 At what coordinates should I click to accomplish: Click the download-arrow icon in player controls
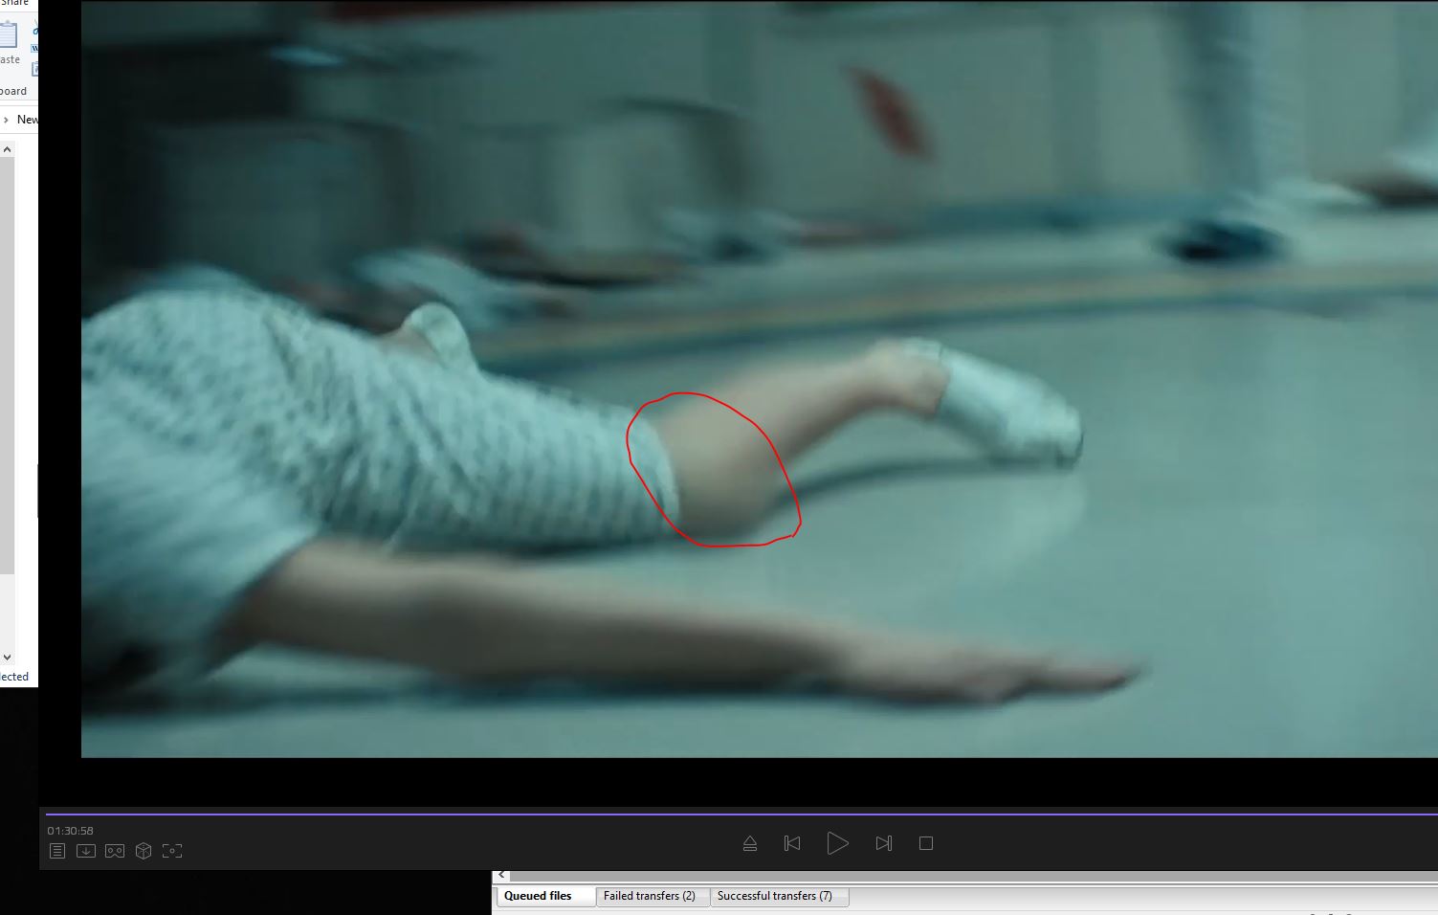coord(86,851)
